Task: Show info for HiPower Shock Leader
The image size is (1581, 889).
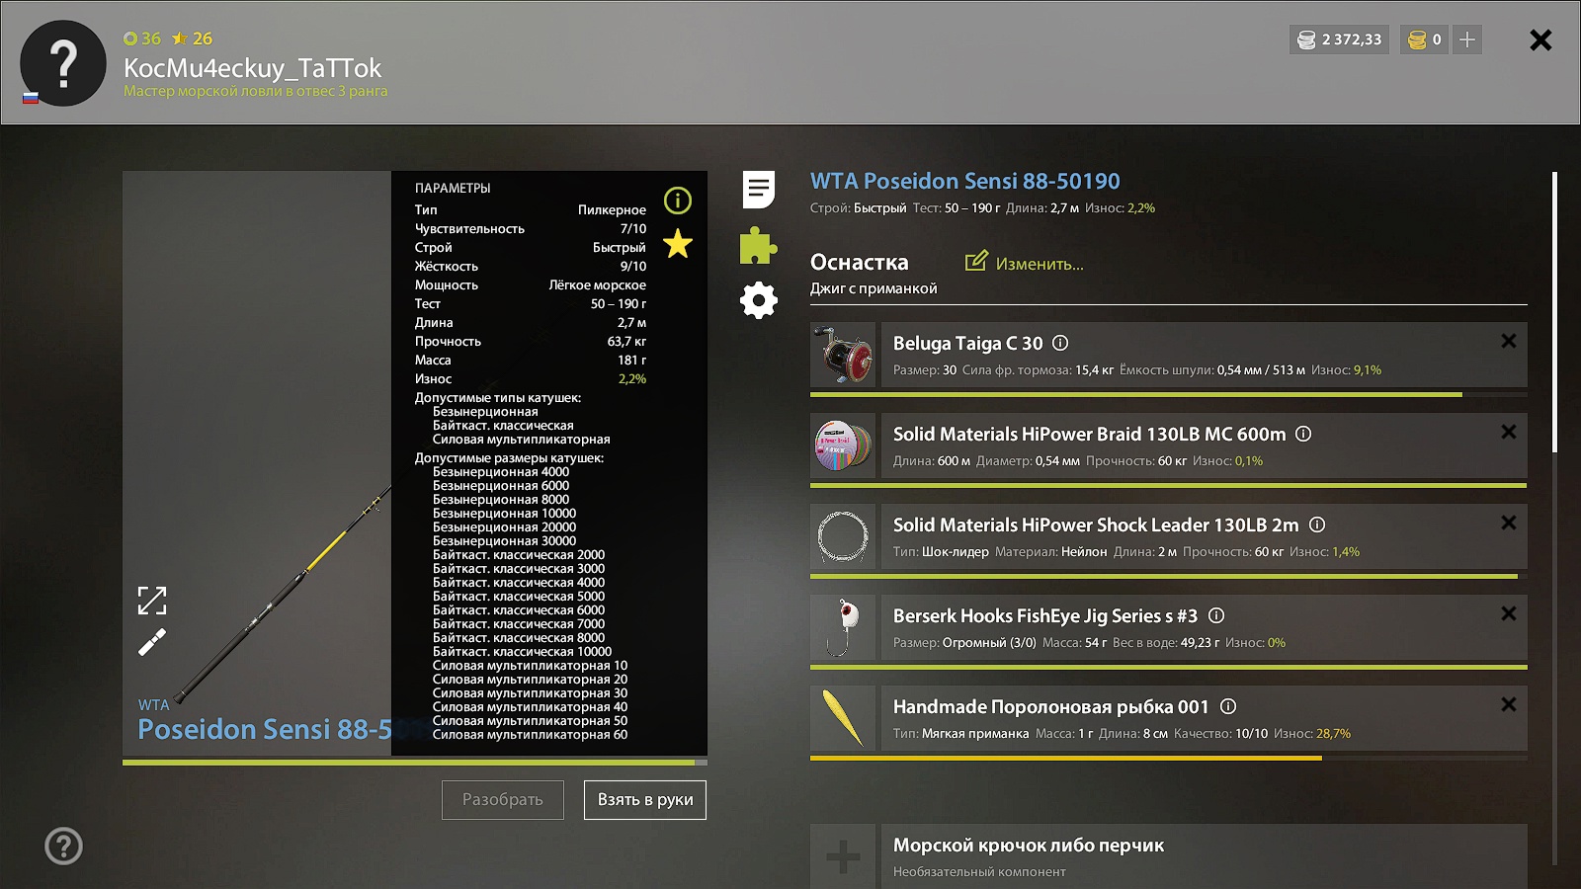Action: pyautogui.click(x=1317, y=525)
